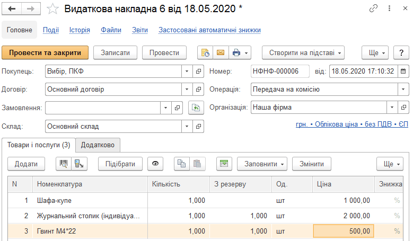This screenshot has height=241, width=413.
Task: Open the Основний склад card
Action: (198, 126)
